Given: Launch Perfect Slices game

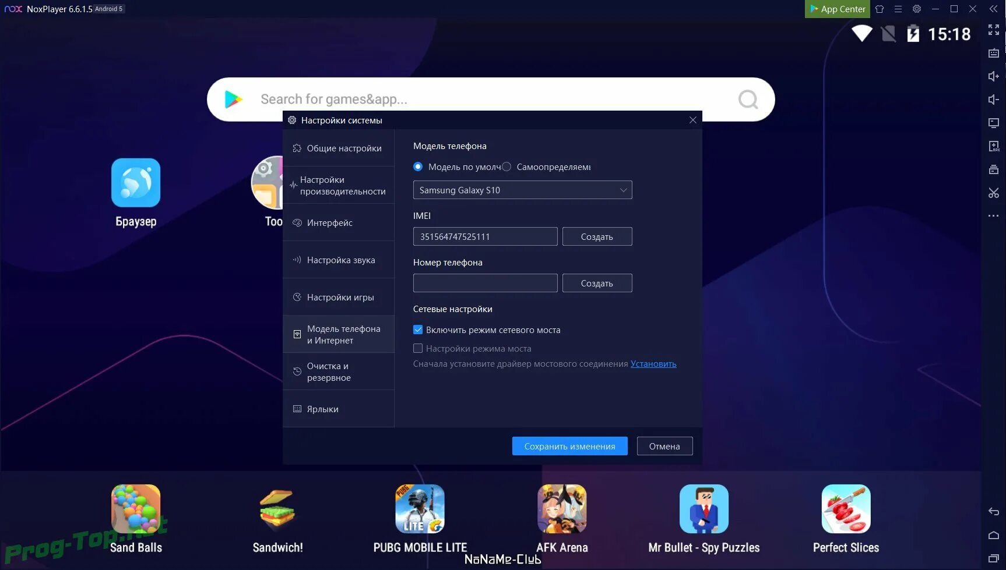Looking at the screenshot, I should (x=846, y=519).
